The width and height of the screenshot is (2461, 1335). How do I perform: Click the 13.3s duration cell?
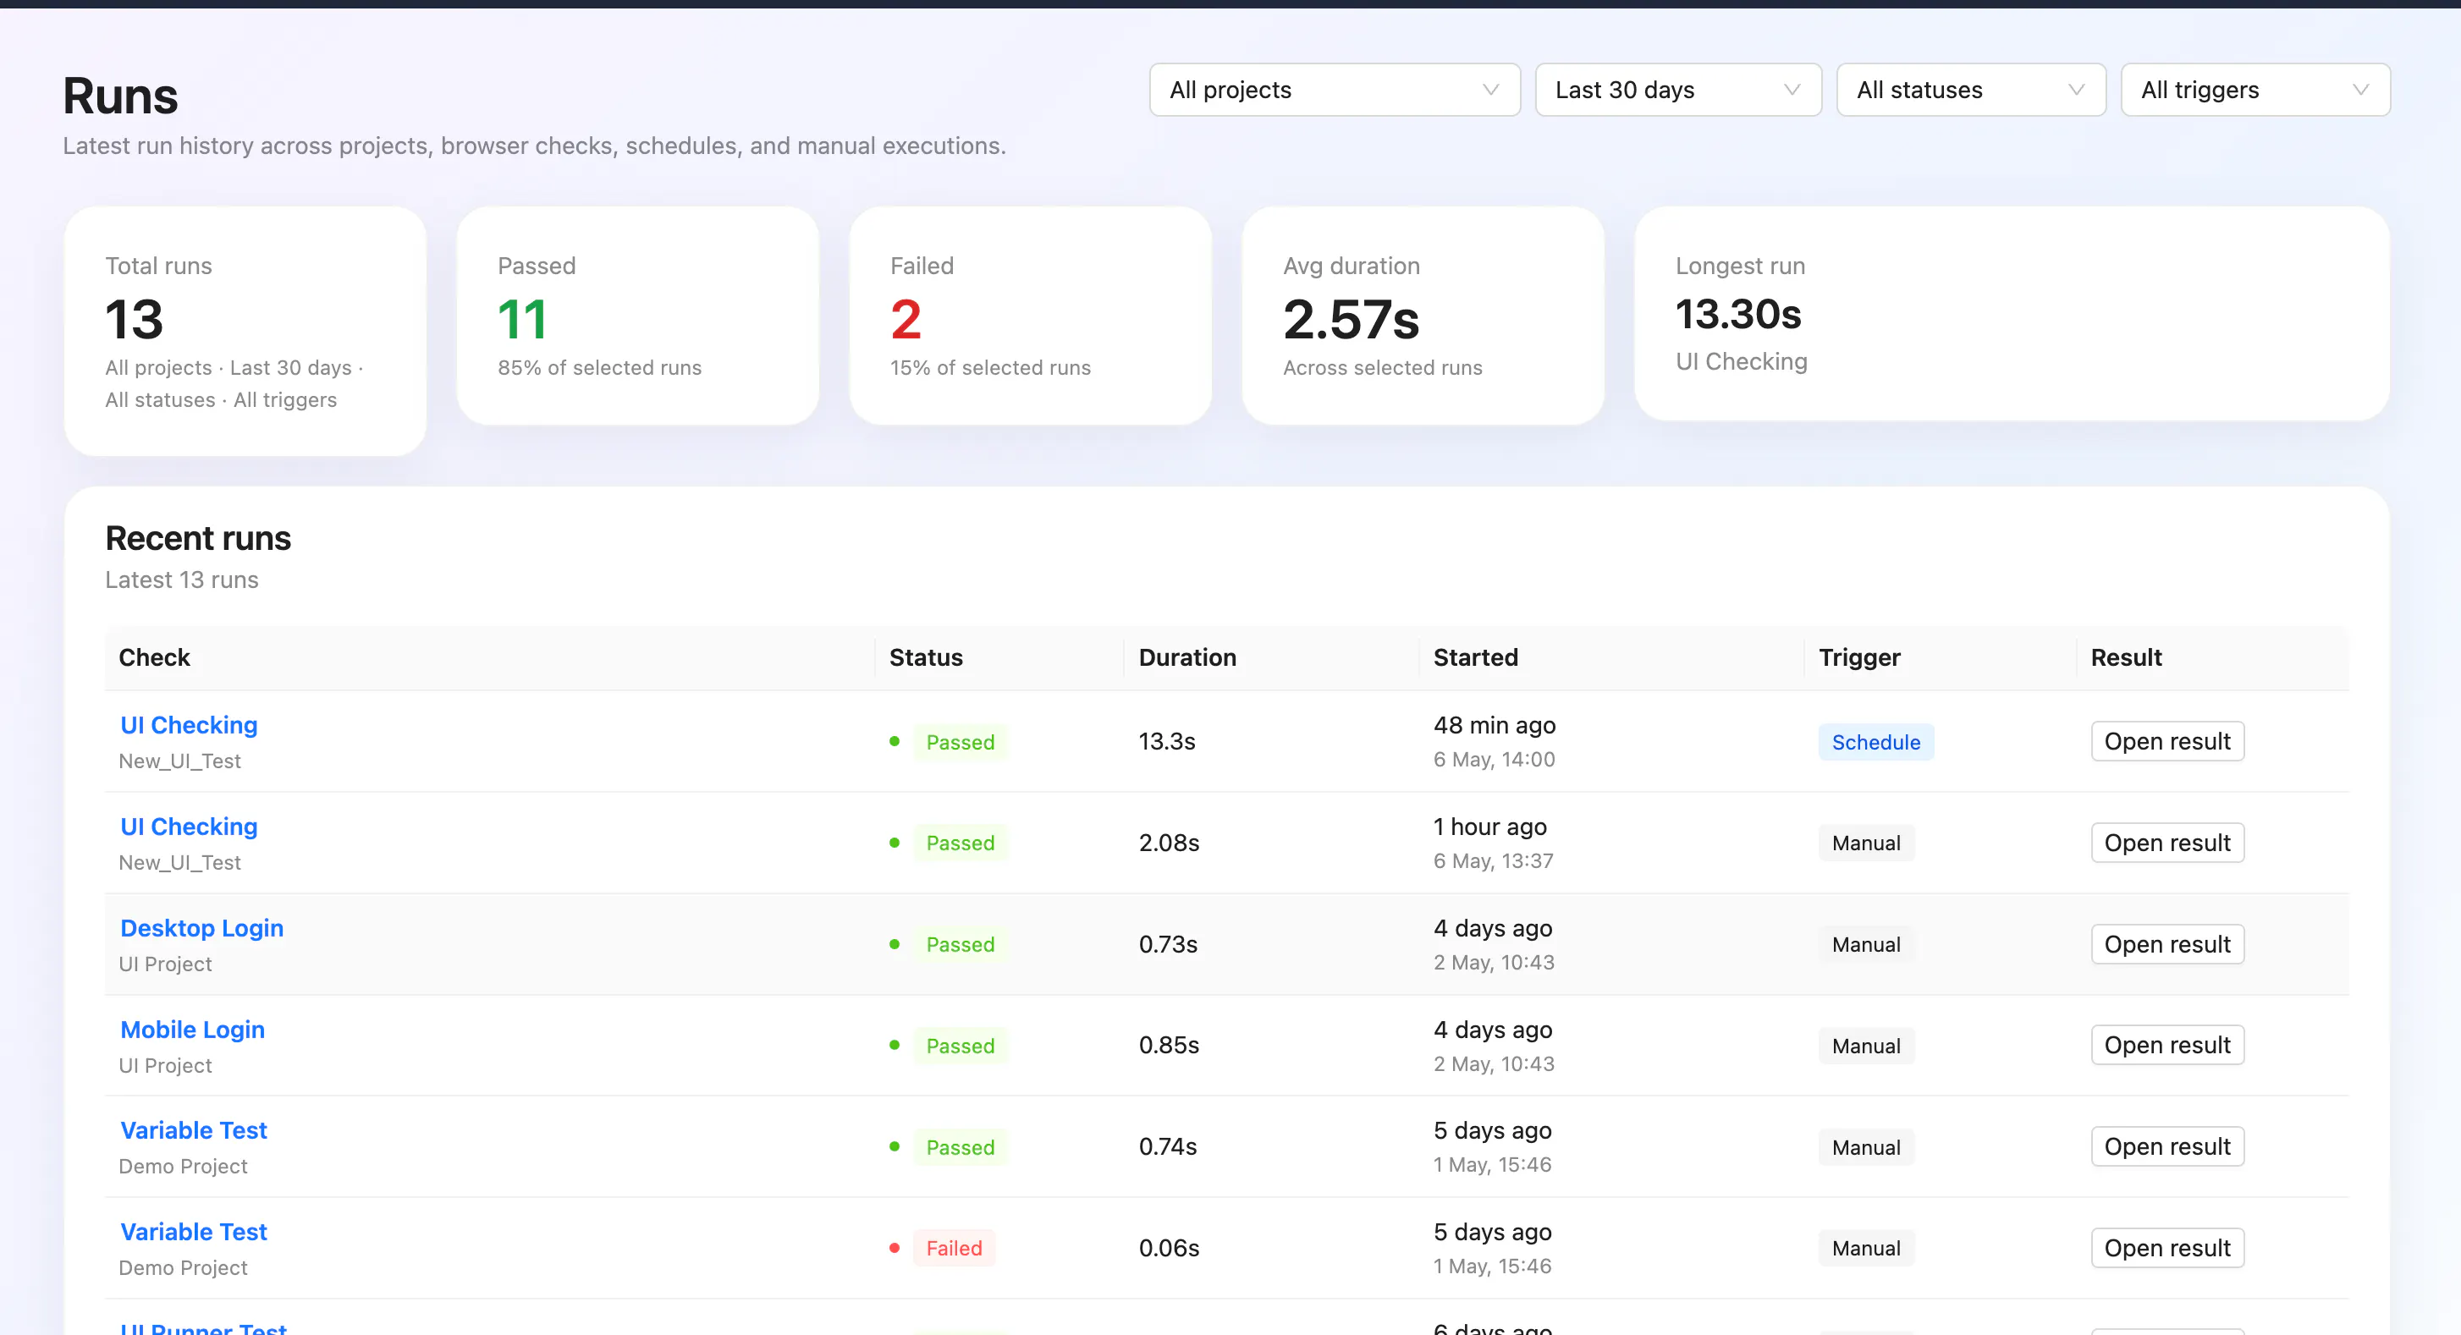coord(1166,741)
